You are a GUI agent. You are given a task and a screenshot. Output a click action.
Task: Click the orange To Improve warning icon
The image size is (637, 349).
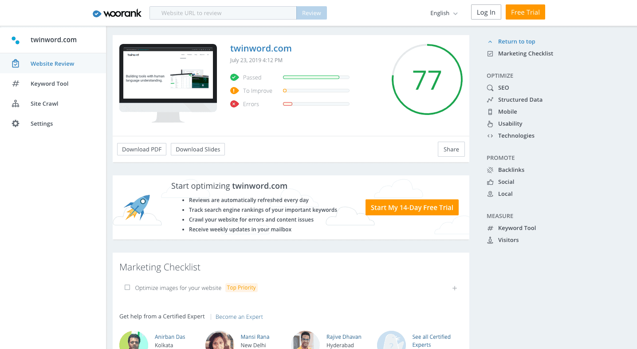[234, 91]
